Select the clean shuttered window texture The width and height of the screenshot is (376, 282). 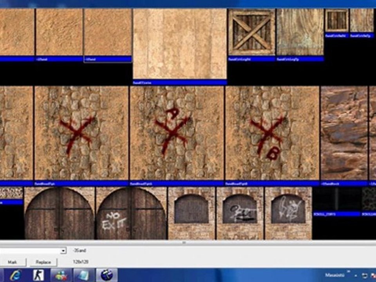pos(192,213)
